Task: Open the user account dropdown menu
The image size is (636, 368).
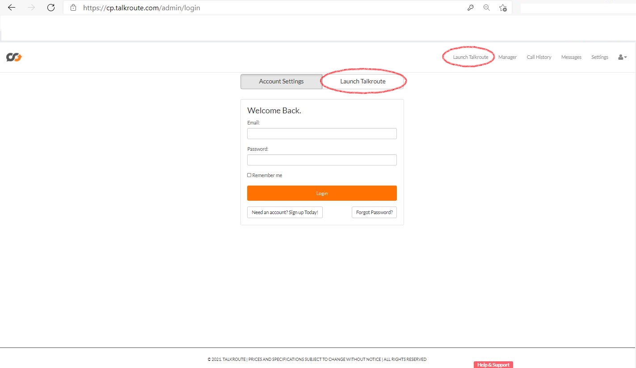Action: point(622,57)
